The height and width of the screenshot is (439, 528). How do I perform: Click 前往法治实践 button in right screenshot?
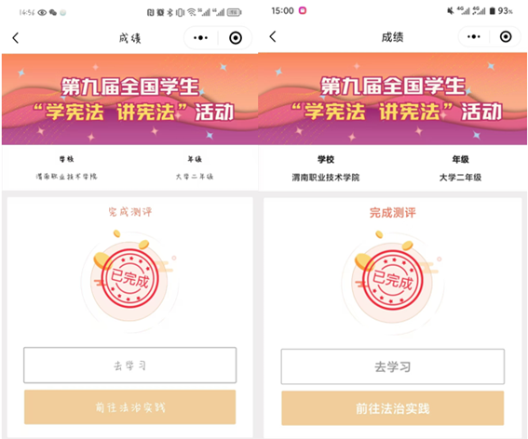393,408
